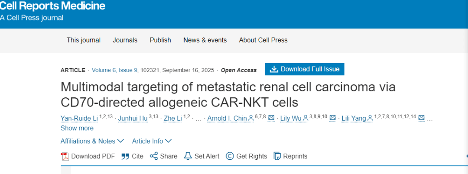Click the Set Alert bell icon
This screenshot has width=468, height=174.
[x=188, y=156]
